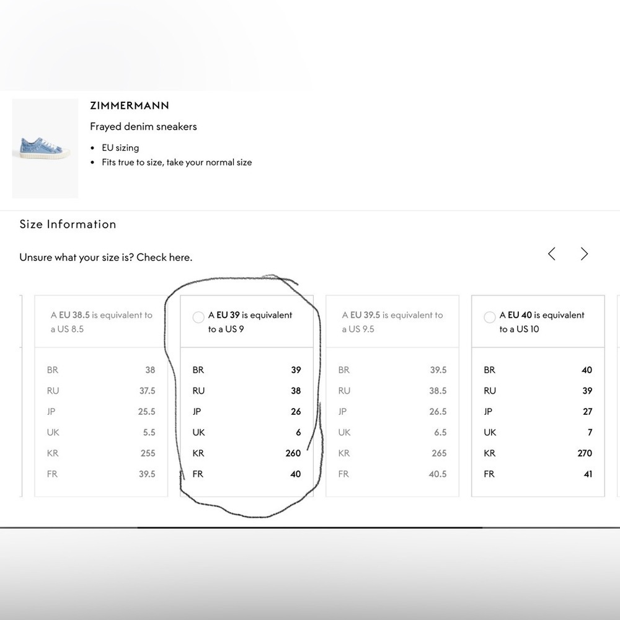Click 'Fits true to size, take your normal size'
The image size is (620, 620).
[x=177, y=162]
